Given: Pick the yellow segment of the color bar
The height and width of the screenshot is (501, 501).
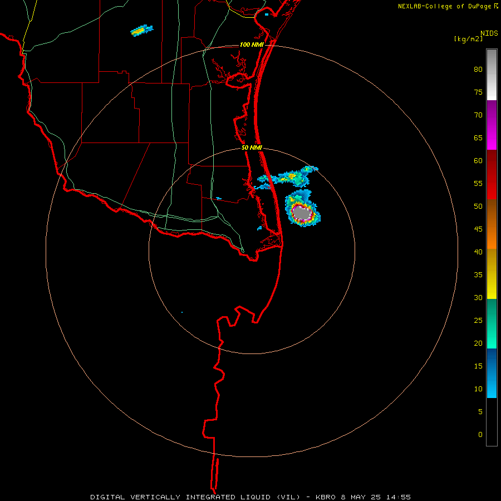Looking at the screenshot, I should 492,274.
